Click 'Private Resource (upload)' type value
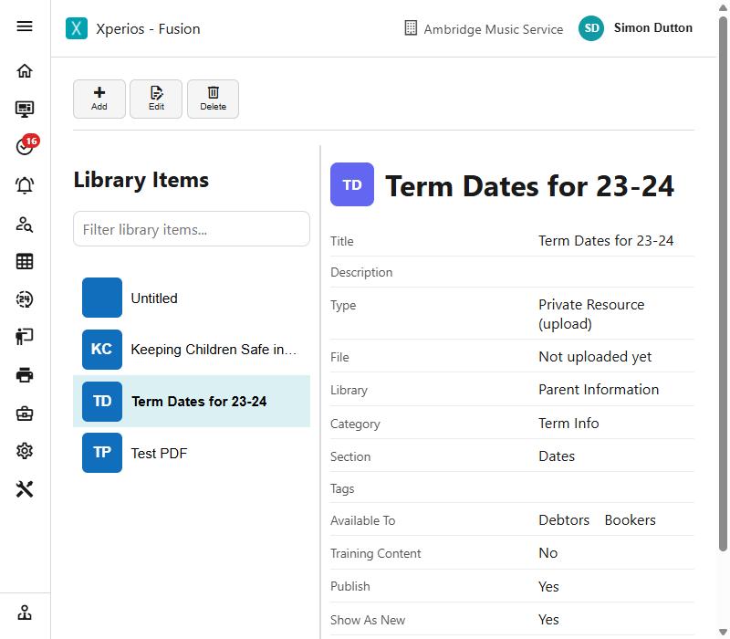Screen dimensions: 730x639 tap(591, 314)
